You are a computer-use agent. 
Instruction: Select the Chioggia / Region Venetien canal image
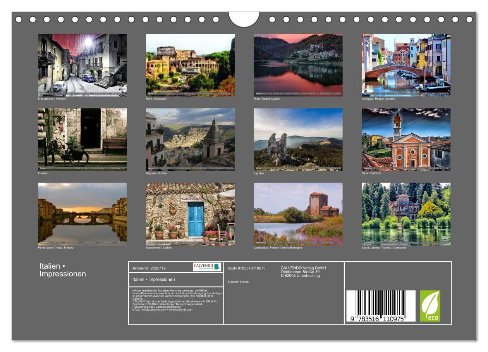[x=406, y=65]
